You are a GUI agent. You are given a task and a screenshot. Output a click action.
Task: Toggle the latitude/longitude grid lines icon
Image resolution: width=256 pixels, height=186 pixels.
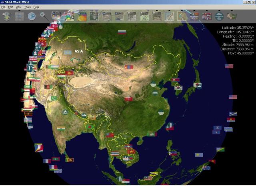(19, 16)
